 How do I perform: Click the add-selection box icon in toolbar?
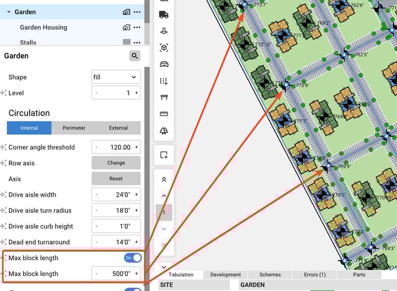[x=164, y=155]
